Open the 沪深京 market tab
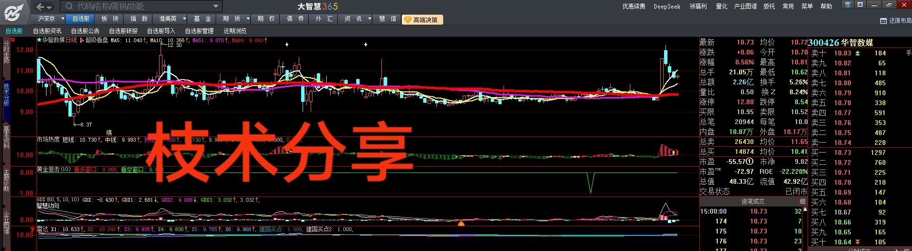 (x=47, y=19)
